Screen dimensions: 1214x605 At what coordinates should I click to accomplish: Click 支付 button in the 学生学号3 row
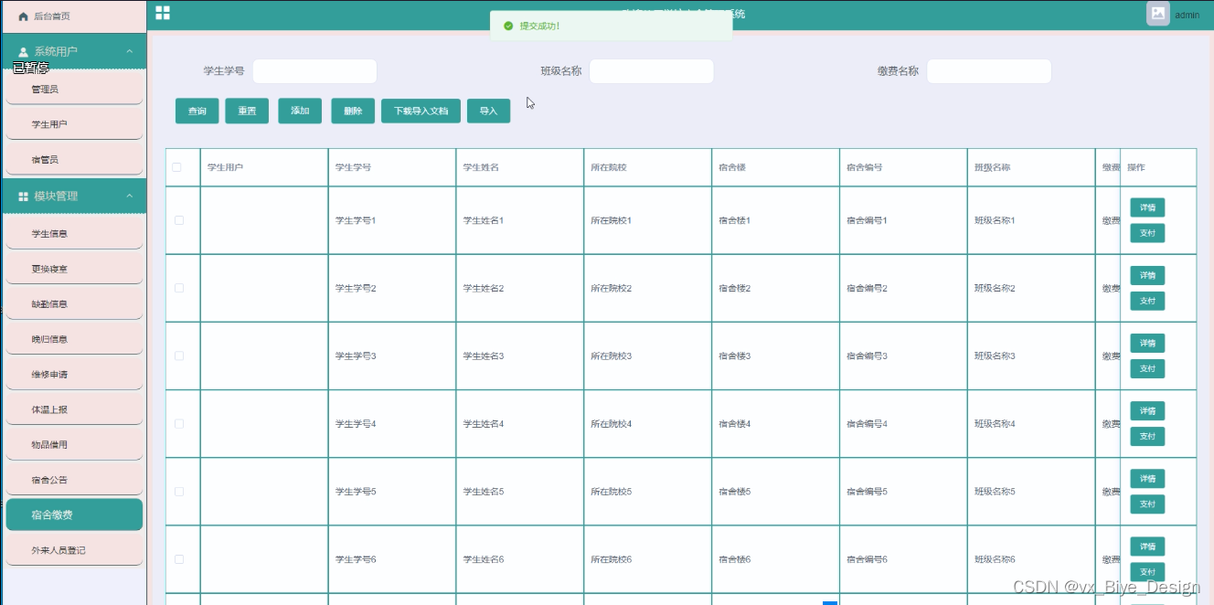(1147, 368)
